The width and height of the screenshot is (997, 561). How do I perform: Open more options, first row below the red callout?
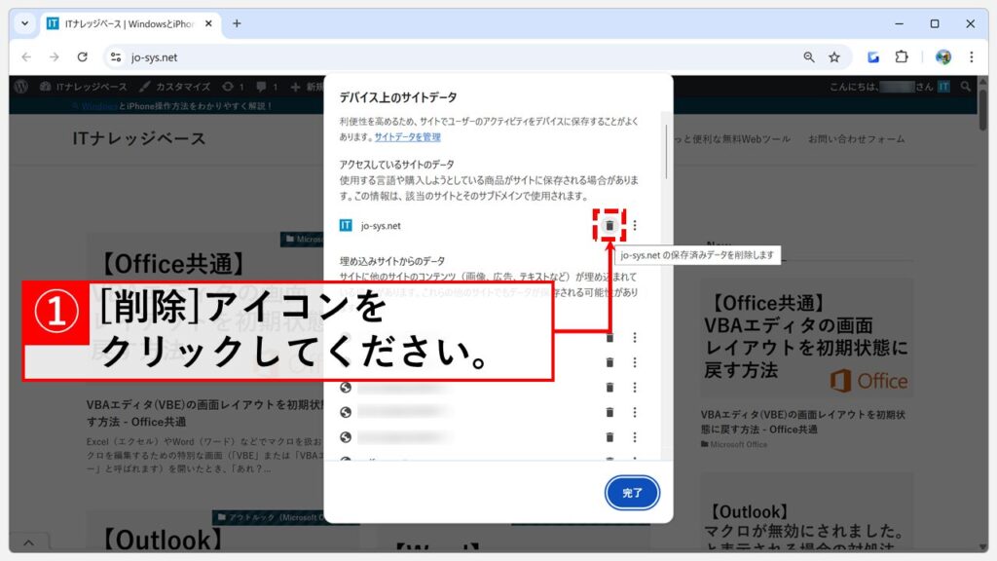[635, 387]
